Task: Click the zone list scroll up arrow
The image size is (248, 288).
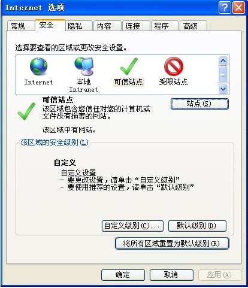Action: (x=223, y=60)
